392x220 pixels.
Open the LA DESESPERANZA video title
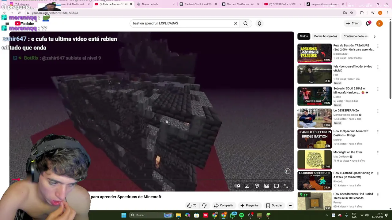tap(346, 111)
